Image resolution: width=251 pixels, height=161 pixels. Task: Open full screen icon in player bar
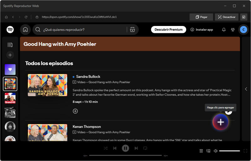(x=245, y=151)
